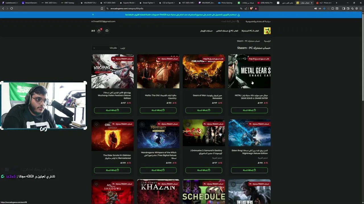
Task: Click the translate page icon
Action: click(x=241, y=8)
